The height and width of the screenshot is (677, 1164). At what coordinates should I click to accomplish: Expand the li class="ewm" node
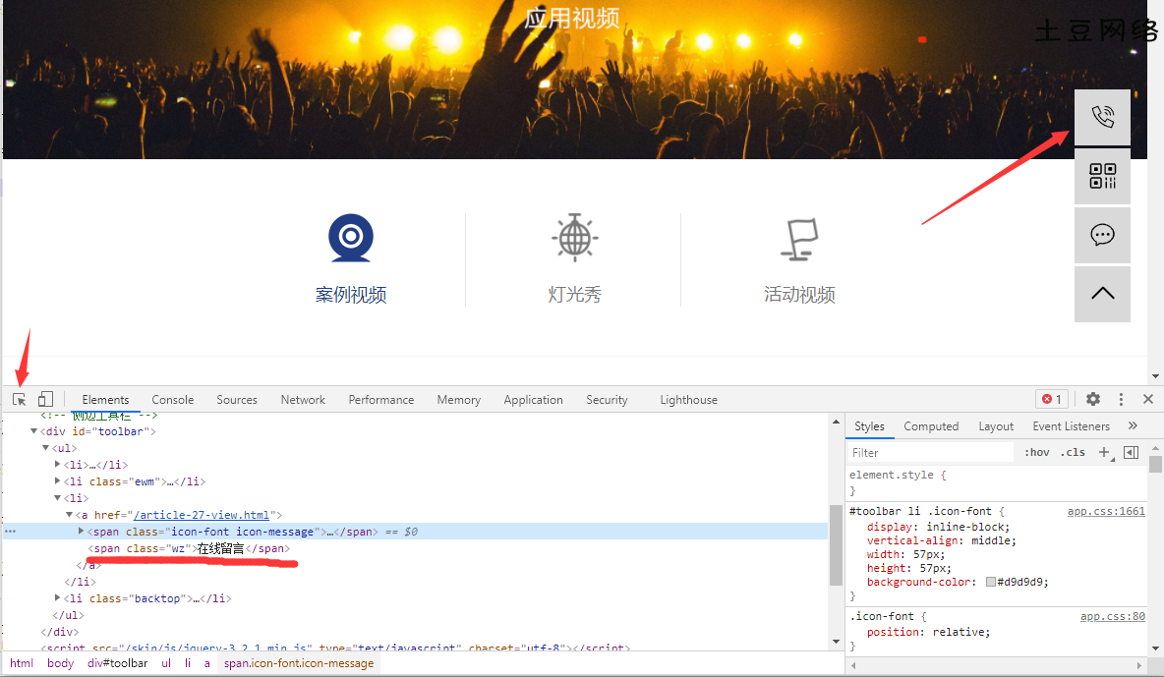[57, 481]
